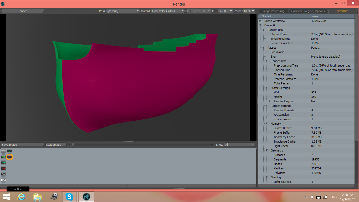Open the Windows Start menu
The width and height of the screenshot is (359, 202).
[x=7, y=196]
